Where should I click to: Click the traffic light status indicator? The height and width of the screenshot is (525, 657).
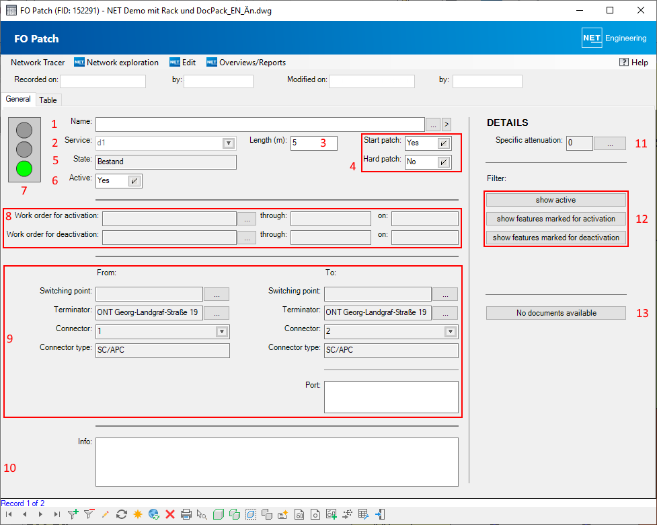[24, 149]
